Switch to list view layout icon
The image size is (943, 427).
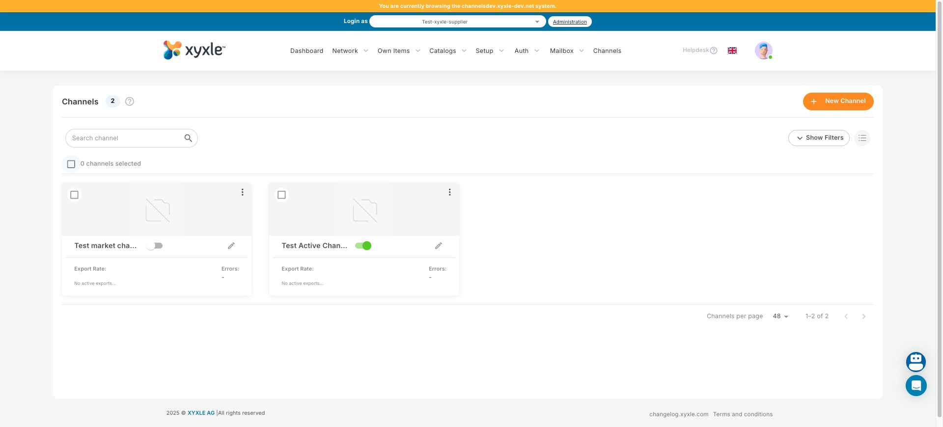pyautogui.click(x=862, y=138)
